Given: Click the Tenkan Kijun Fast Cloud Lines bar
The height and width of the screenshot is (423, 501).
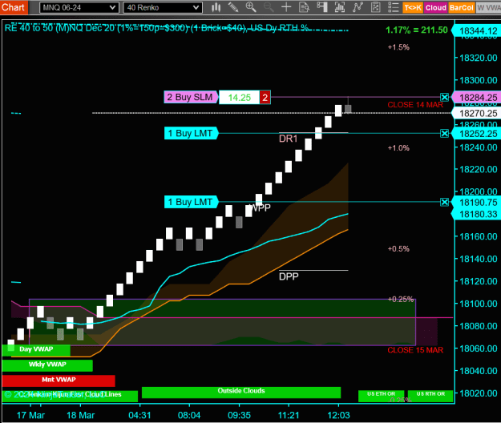Looking at the screenshot, I should (x=70, y=395).
